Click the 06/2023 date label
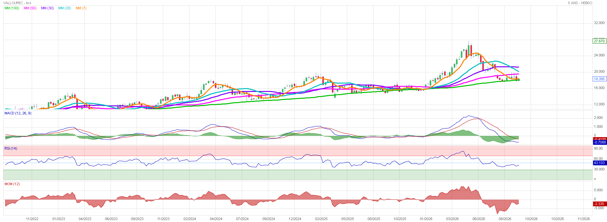The image size is (607, 222). (111, 219)
